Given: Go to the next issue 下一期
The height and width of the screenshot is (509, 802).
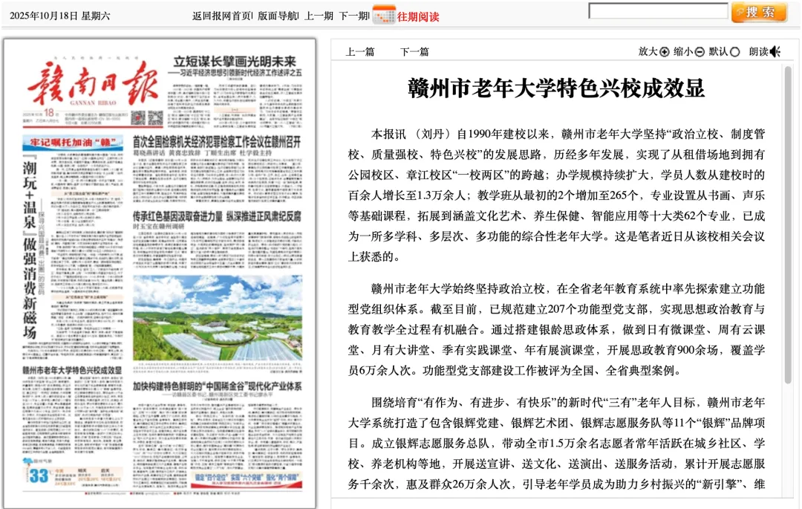Looking at the screenshot, I should [x=353, y=16].
